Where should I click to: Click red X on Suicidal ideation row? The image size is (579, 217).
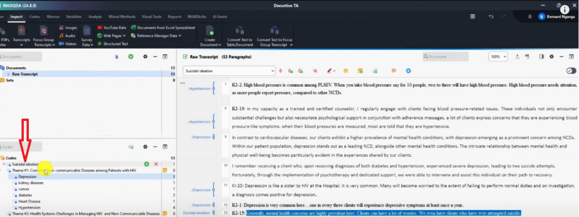click(156, 164)
